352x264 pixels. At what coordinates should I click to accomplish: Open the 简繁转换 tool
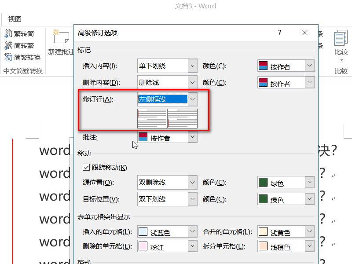pyautogui.click(x=22, y=58)
